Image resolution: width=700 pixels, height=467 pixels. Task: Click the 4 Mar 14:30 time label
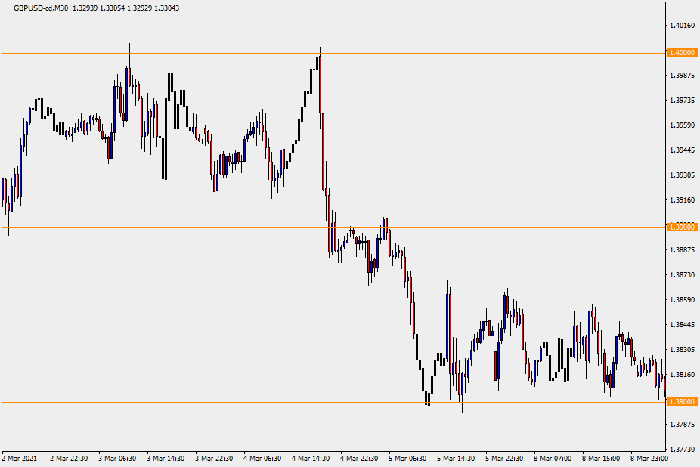[311, 459]
